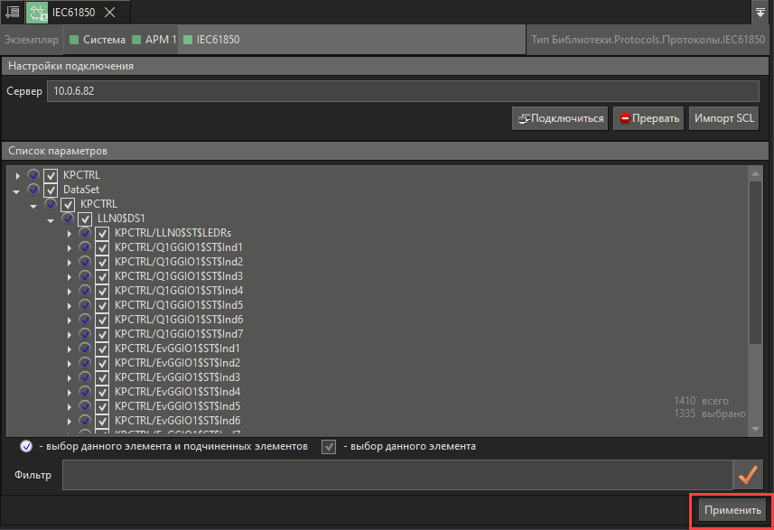Image resolution: width=774 pixels, height=530 pixels.
Task: Uncheck the KPCTRL/LLN0$ST$LEDRs checkbox
Action: click(x=101, y=233)
